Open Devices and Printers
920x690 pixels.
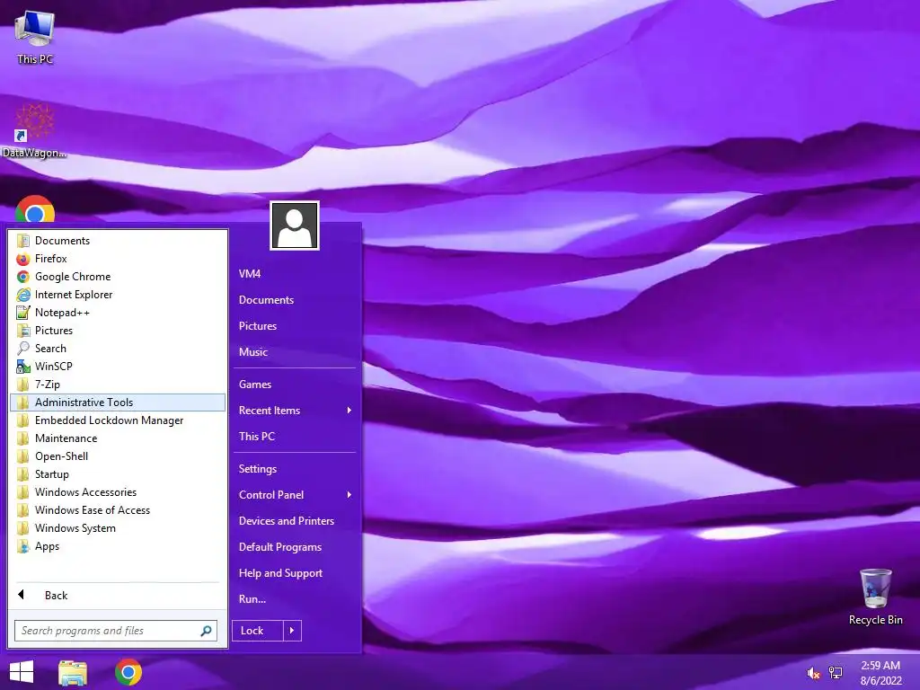295,521
